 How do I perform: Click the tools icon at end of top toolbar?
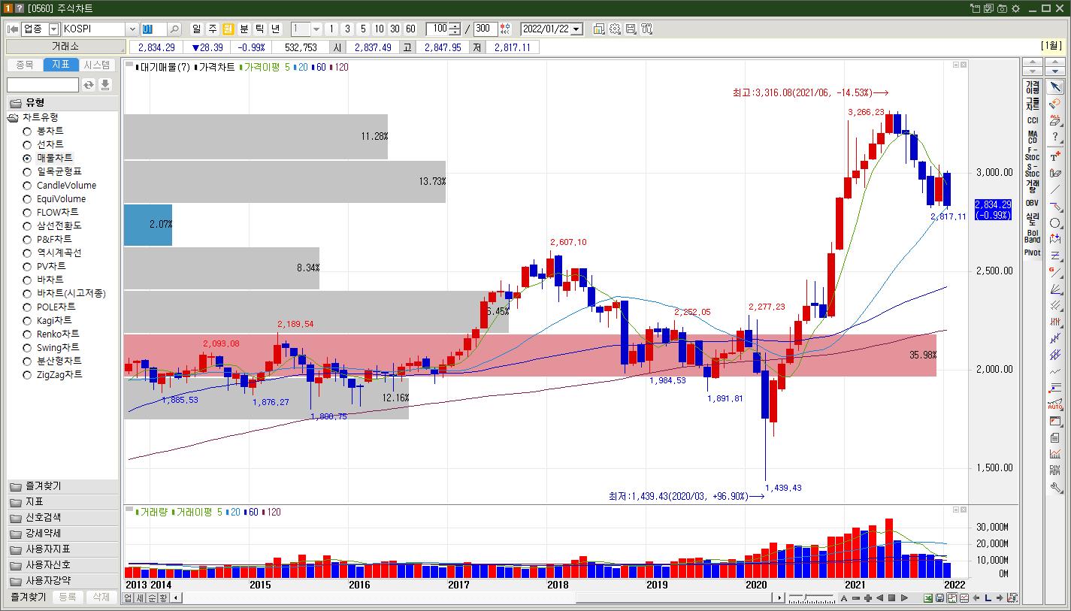click(x=646, y=29)
